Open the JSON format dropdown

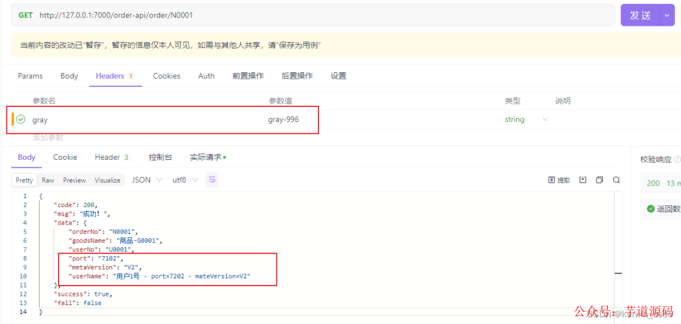pos(147,180)
